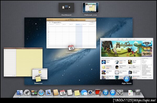Open Finder from the Dock
The image size is (157, 103).
point(20,93)
